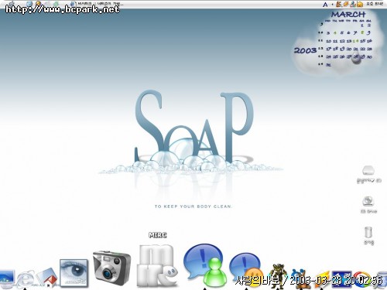Select day 14 on the March calendar
Image resolution: width=387 pixels, height=290 pixels.
(x=356, y=41)
